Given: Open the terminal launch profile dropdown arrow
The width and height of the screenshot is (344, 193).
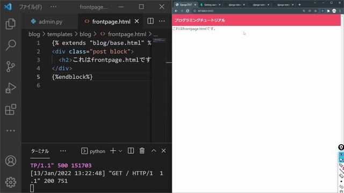Looking at the screenshot, I should click(x=120, y=151).
